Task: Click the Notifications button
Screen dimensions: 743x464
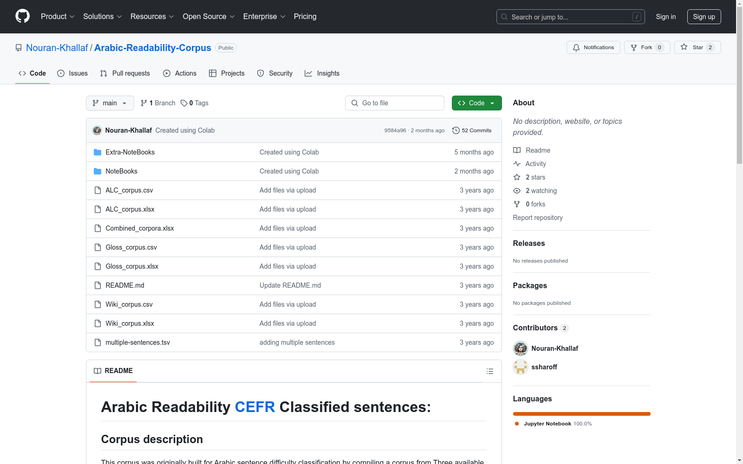Action: pyautogui.click(x=593, y=47)
